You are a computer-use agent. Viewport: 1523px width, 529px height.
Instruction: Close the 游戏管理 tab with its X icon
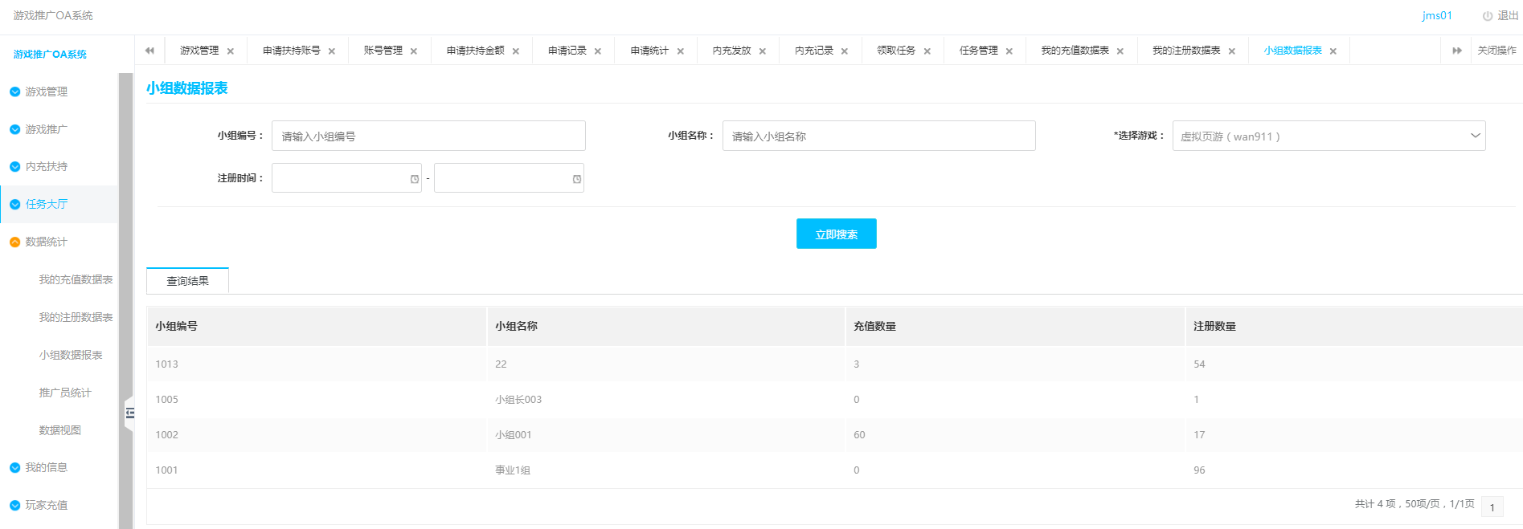click(x=231, y=51)
